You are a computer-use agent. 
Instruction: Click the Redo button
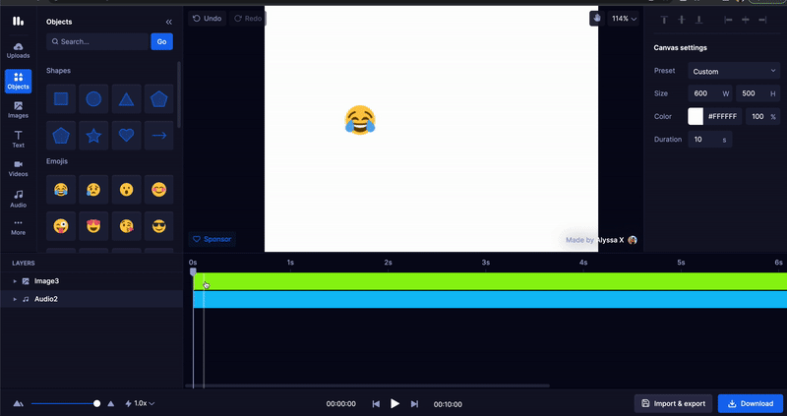(x=248, y=18)
